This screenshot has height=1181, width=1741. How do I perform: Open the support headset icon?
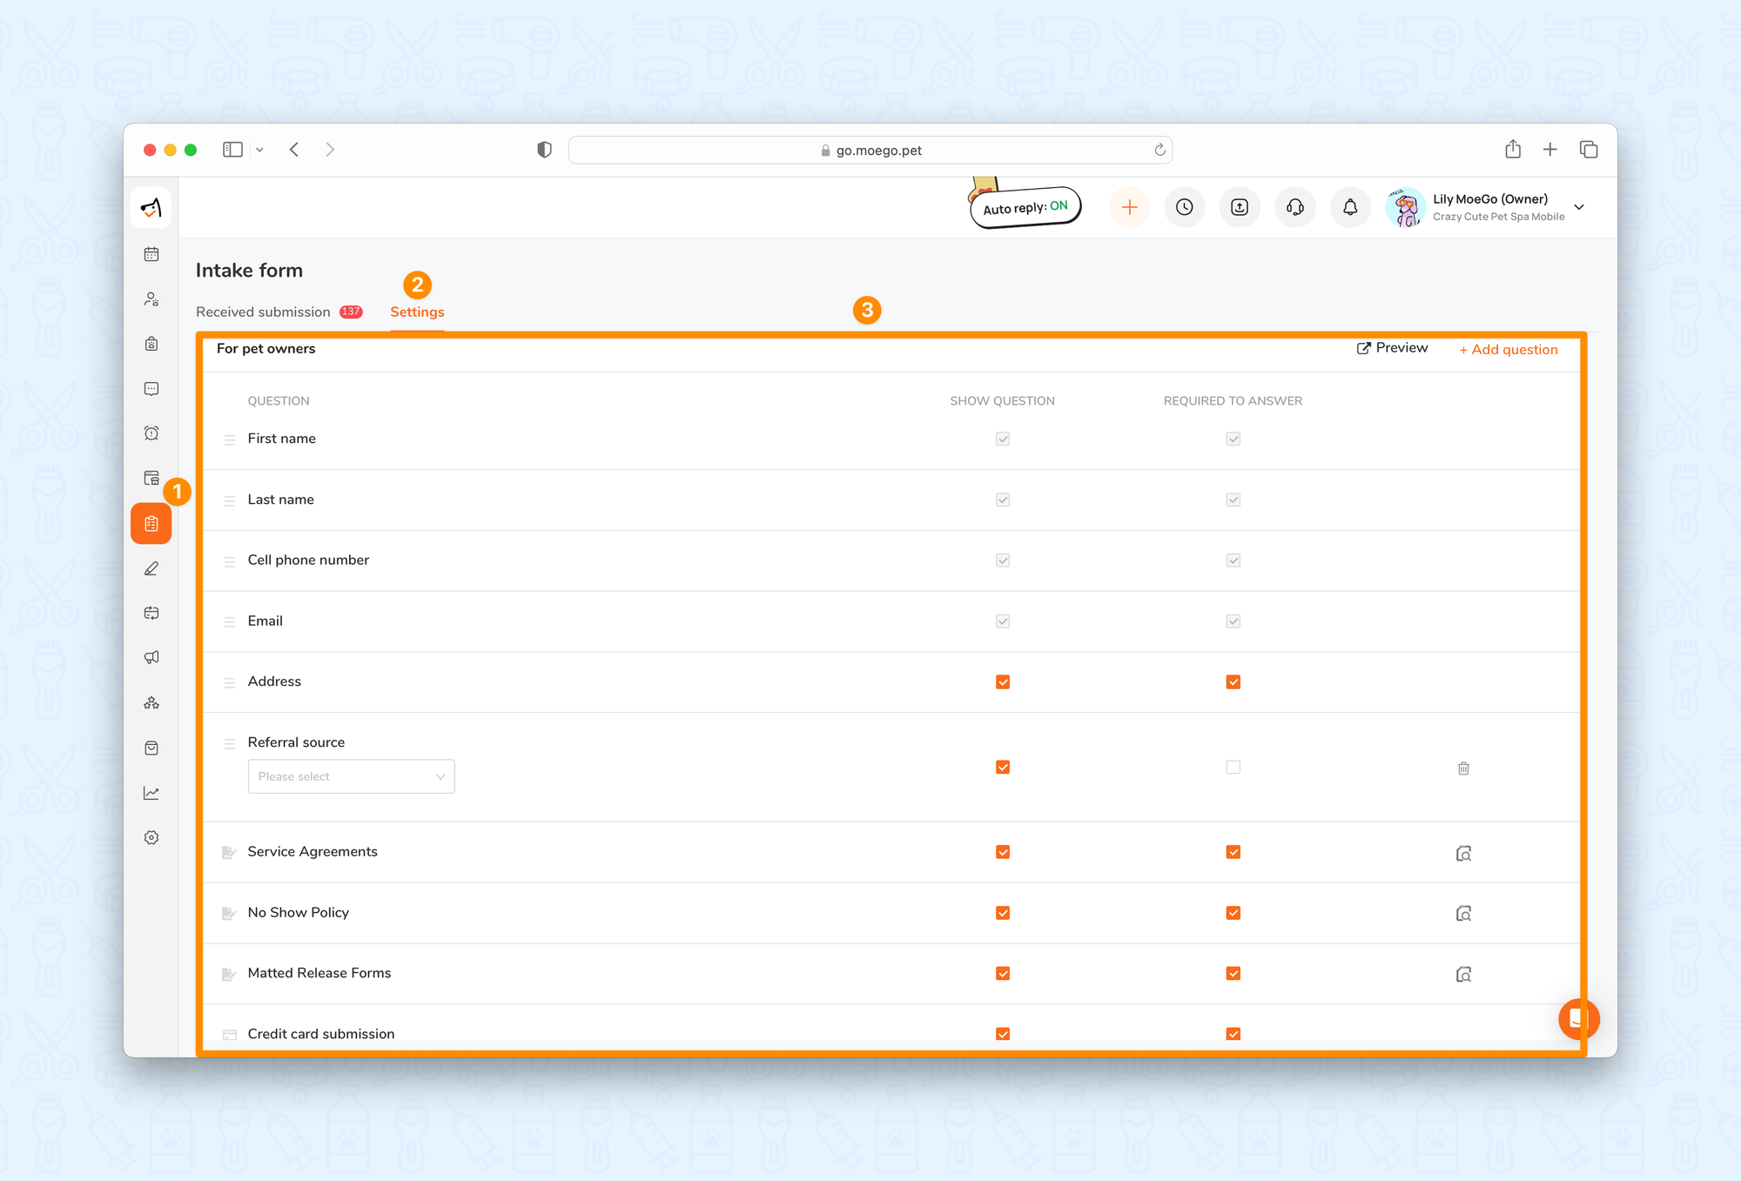(x=1294, y=207)
